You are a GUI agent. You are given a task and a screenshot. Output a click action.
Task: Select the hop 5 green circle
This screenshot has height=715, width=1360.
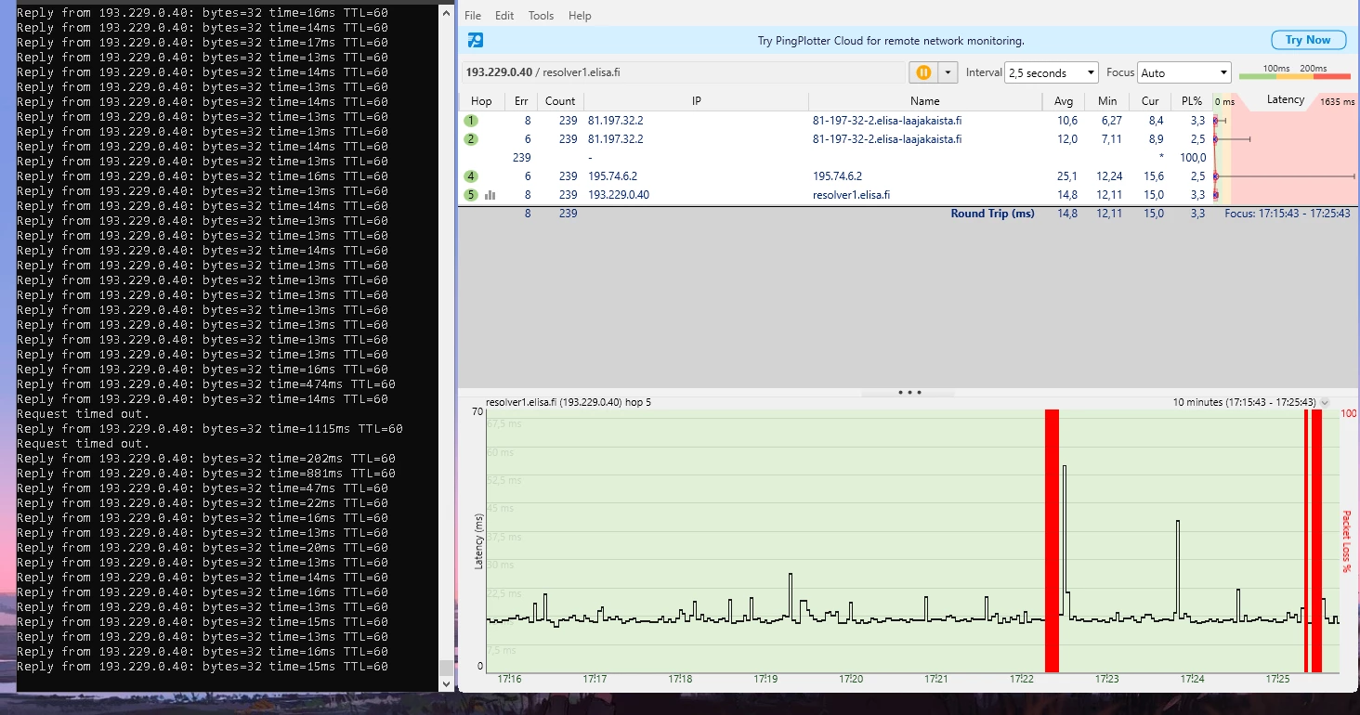472,195
